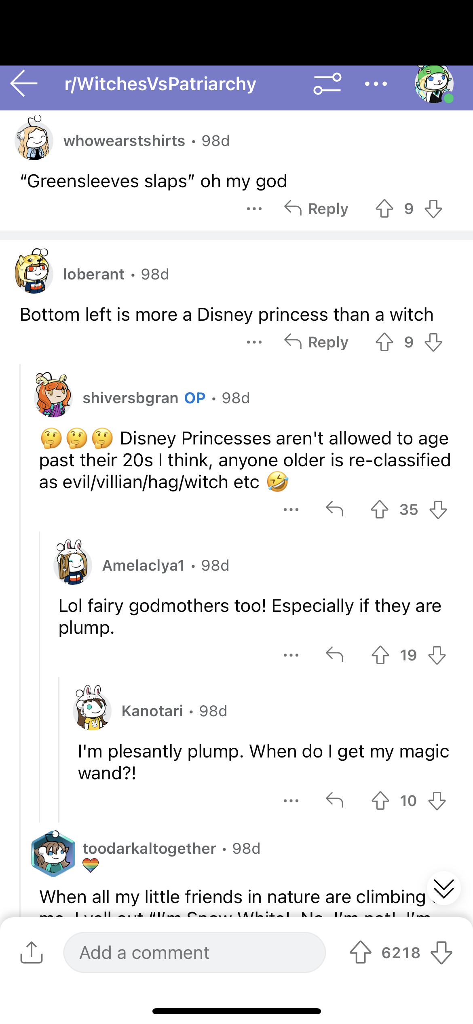Tap the reply arrow on shiversbgran's comment

334,510
